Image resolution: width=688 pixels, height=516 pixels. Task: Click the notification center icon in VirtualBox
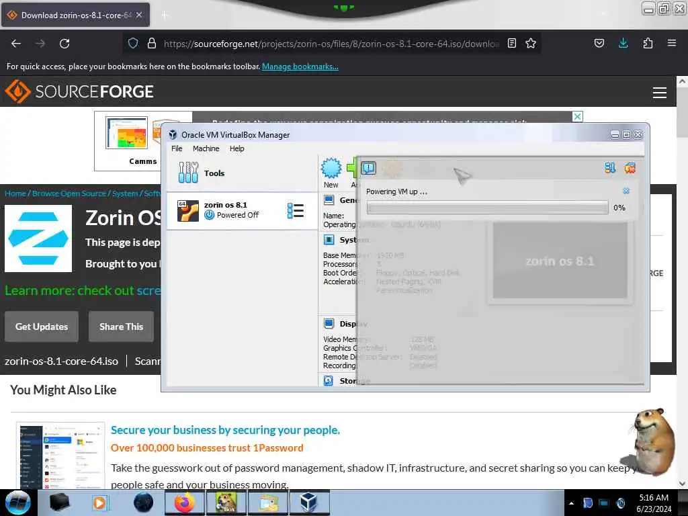[x=369, y=167]
